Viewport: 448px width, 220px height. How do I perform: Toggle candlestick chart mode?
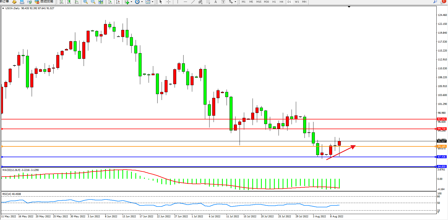pyautogui.click(x=69, y=2)
